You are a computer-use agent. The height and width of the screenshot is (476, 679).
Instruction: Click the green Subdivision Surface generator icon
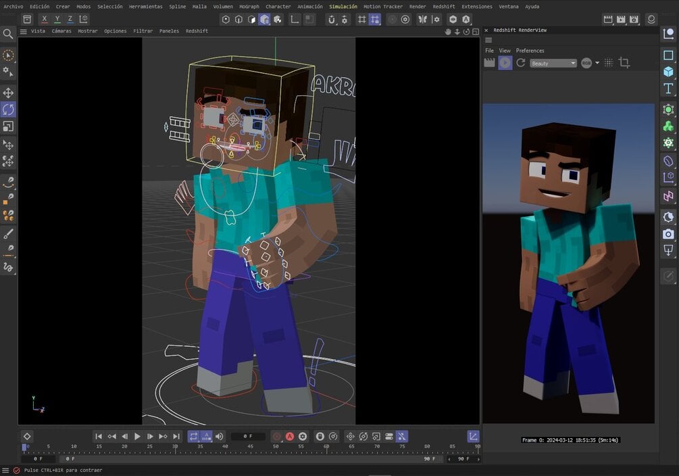(x=668, y=110)
